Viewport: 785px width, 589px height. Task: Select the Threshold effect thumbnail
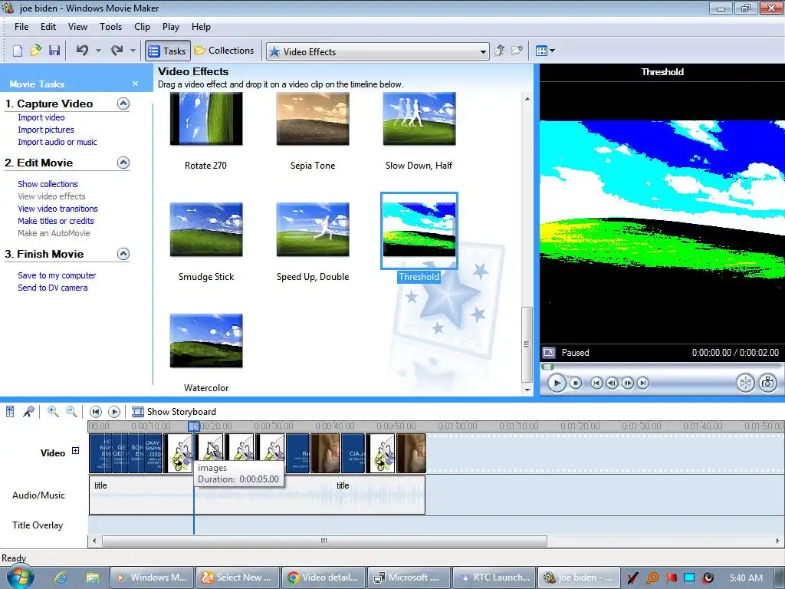tap(419, 230)
